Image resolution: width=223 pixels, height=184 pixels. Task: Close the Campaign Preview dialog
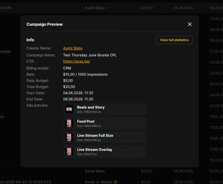click(190, 24)
